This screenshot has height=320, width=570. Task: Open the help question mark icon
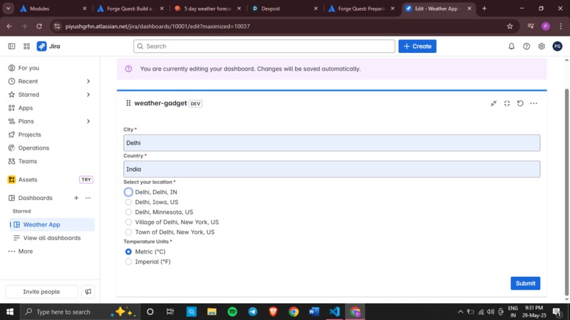tap(526, 46)
